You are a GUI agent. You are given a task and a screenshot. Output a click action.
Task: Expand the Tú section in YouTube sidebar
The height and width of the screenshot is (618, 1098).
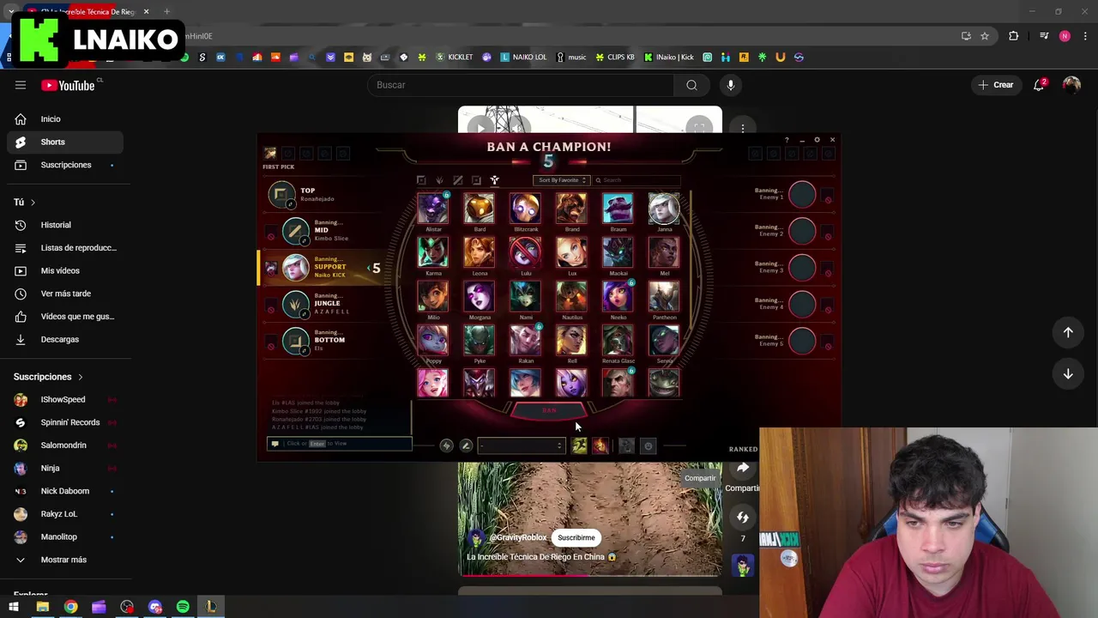pos(24,202)
